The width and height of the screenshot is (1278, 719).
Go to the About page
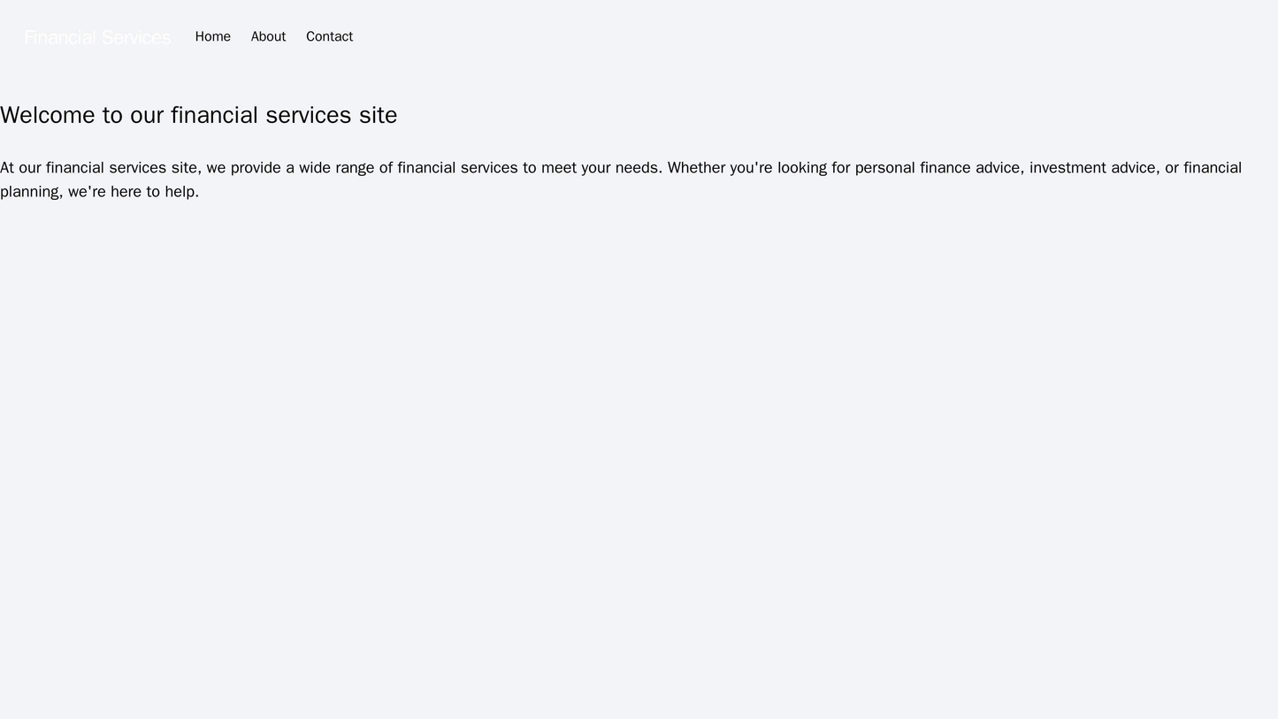click(x=268, y=36)
